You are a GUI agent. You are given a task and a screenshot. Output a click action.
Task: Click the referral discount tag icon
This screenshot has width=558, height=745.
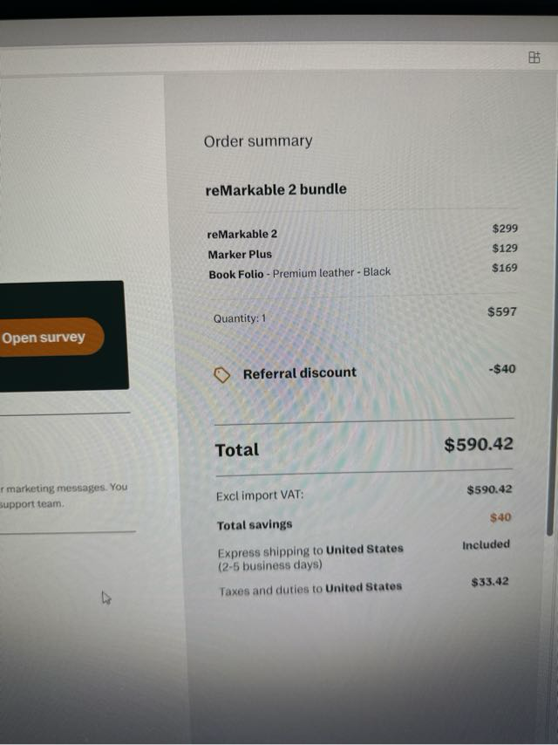[x=222, y=374]
